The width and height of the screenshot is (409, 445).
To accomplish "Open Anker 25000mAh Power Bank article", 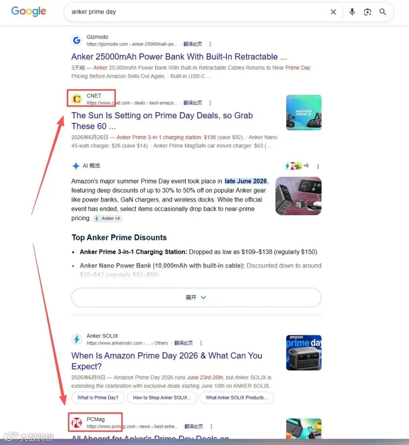I will tap(179, 56).
